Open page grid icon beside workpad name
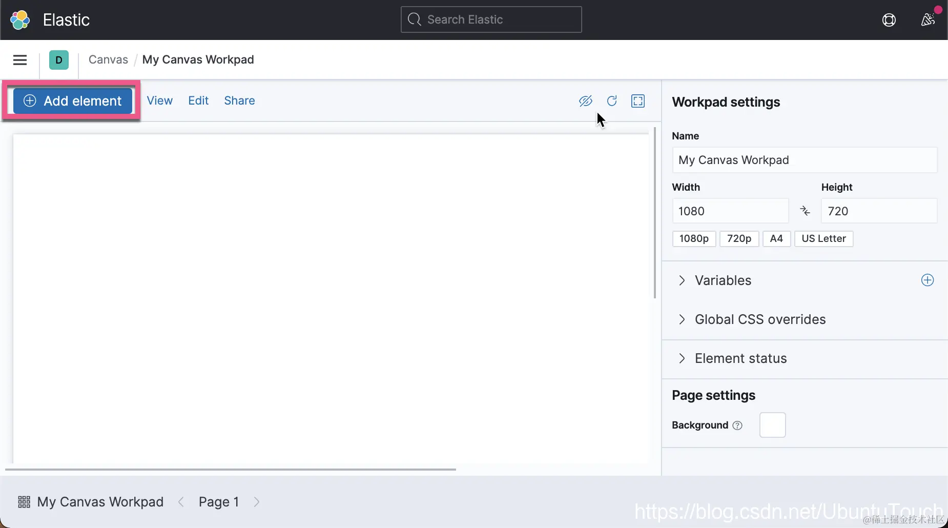 click(24, 502)
